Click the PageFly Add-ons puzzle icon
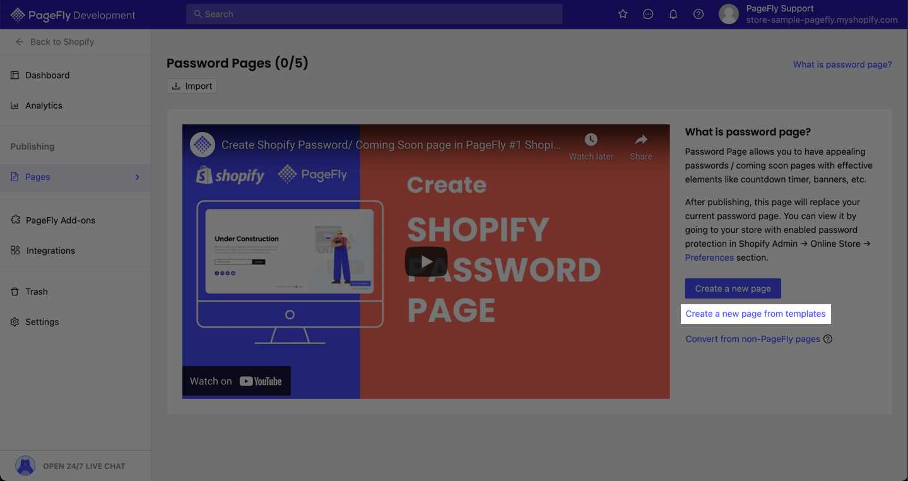The width and height of the screenshot is (908, 481). pyautogui.click(x=15, y=220)
